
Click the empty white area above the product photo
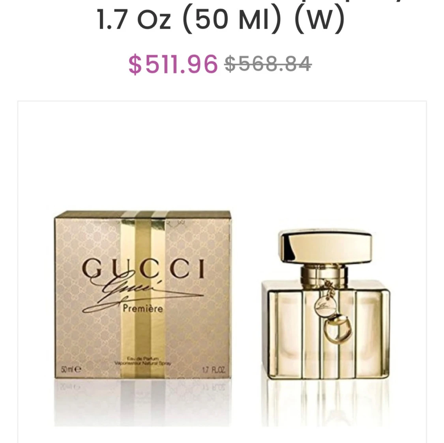coord(222,156)
